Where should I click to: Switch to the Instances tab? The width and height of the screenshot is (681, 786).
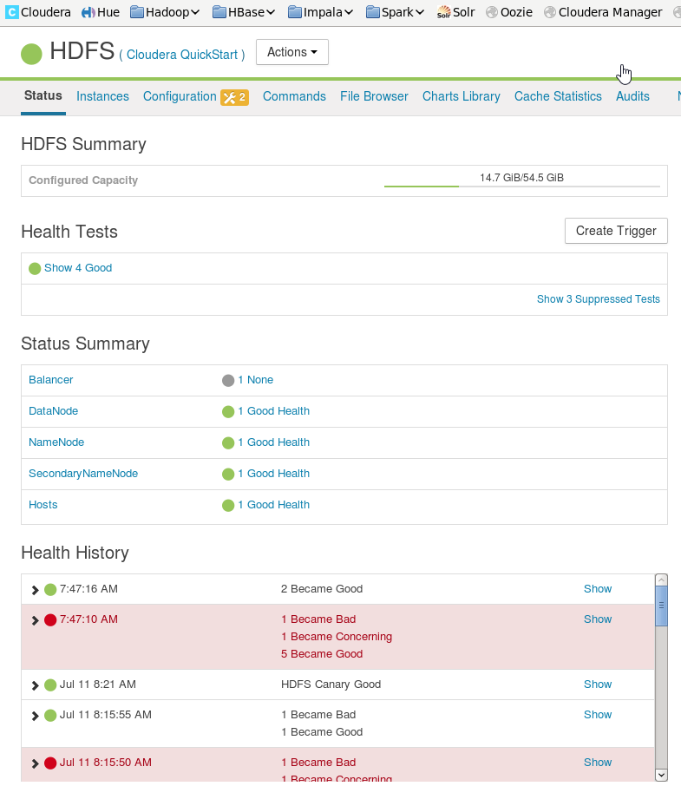click(x=102, y=96)
